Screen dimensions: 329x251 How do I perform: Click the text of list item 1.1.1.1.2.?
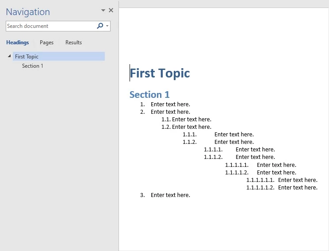(x=276, y=173)
